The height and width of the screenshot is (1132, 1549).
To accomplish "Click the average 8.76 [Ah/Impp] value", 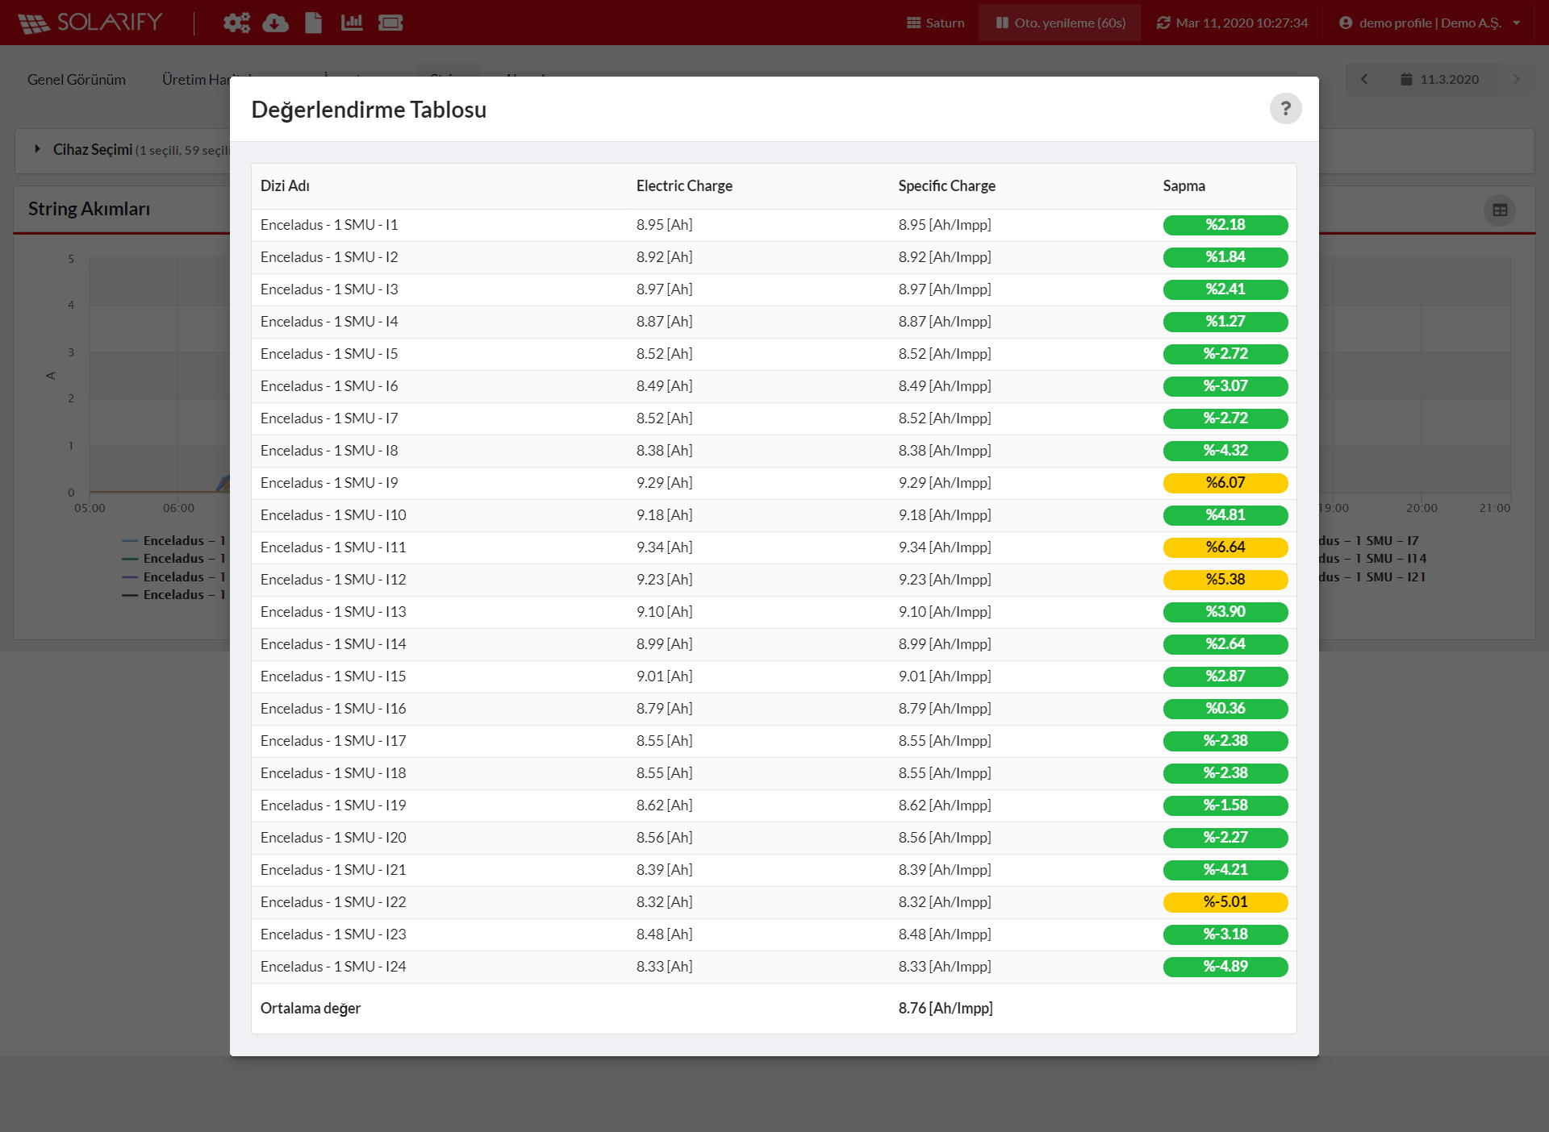I will [946, 1008].
